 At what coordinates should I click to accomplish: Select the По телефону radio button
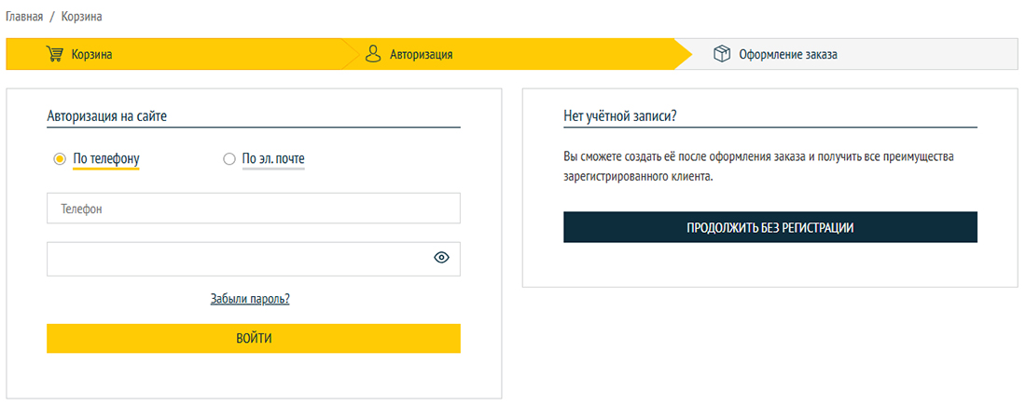[x=59, y=159]
